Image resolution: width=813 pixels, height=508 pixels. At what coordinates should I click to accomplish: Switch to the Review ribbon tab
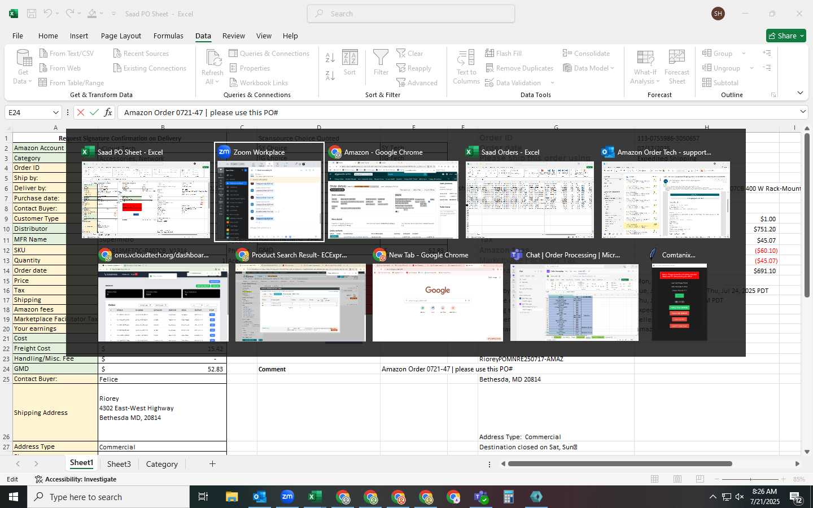coord(233,36)
